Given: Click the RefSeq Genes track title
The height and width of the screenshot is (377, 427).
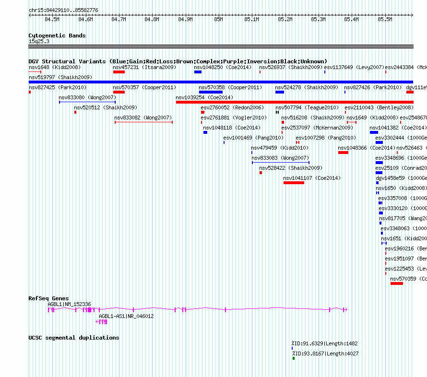Looking at the screenshot, I should point(48,298).
